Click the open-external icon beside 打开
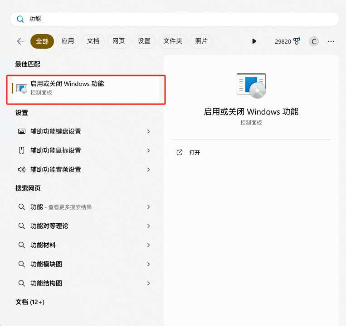The image size is (346, 326). pos(180,152)
